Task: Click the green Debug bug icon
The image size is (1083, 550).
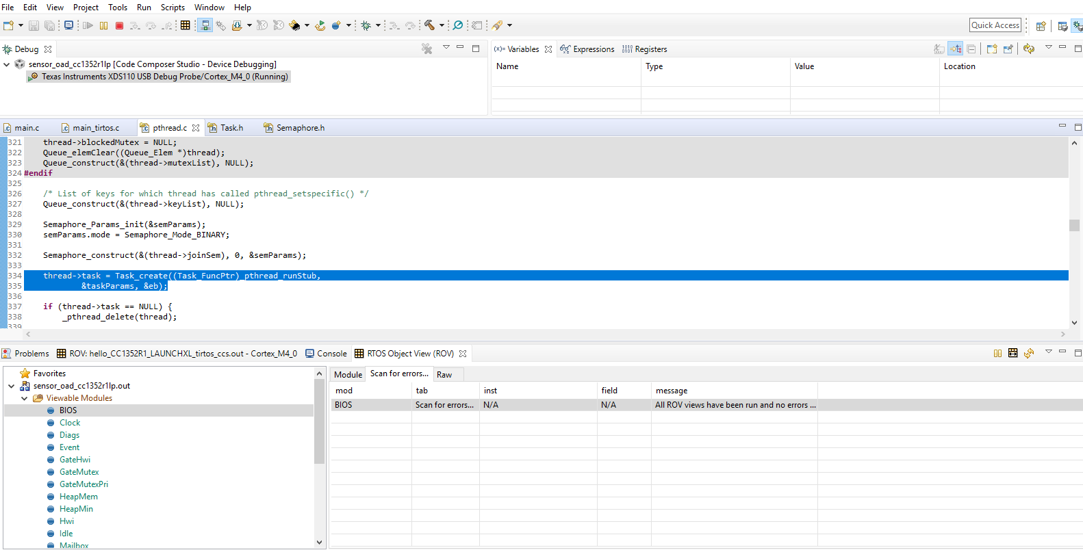Action: [x=366, y=25]
